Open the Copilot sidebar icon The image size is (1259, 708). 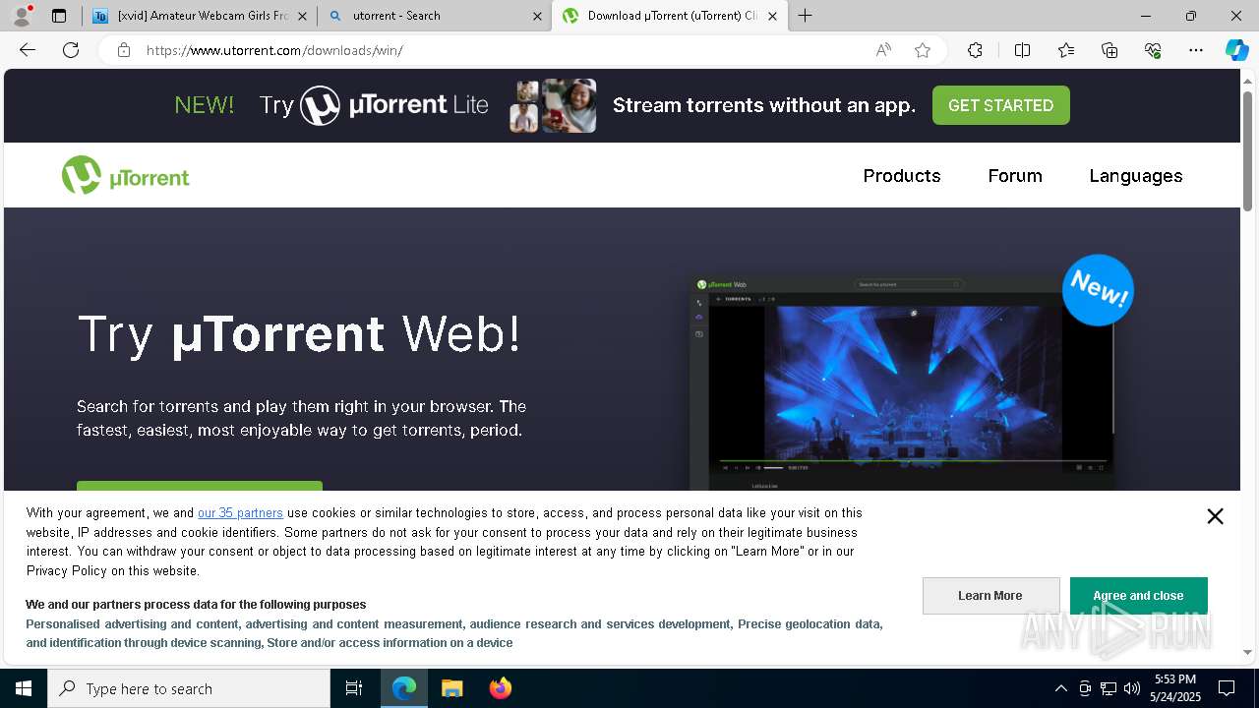point(1236,50)
